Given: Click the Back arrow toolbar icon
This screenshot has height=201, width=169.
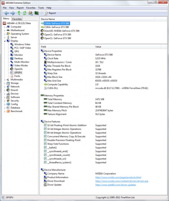Looking at the screenshot, I should click(x=6, y=13).
